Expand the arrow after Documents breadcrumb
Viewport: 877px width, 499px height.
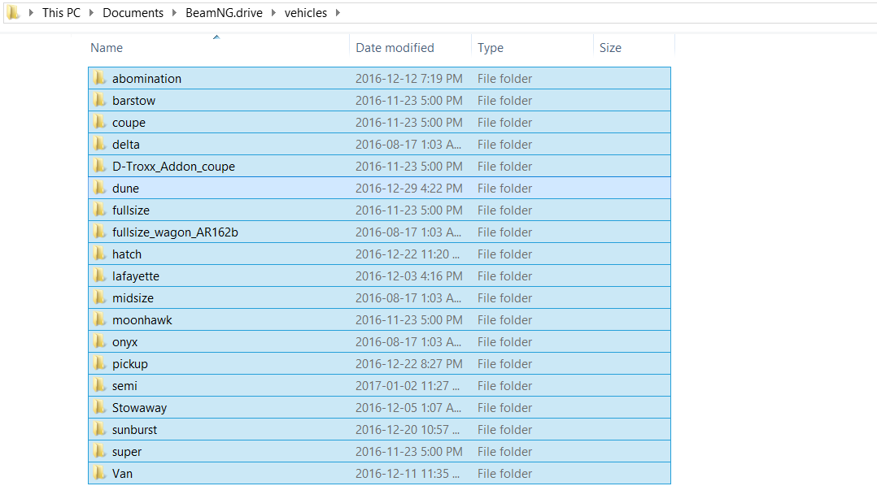tap(174, 12)
